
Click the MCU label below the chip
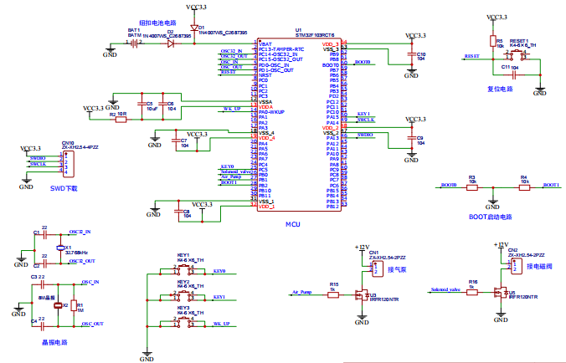coord(293,224)
